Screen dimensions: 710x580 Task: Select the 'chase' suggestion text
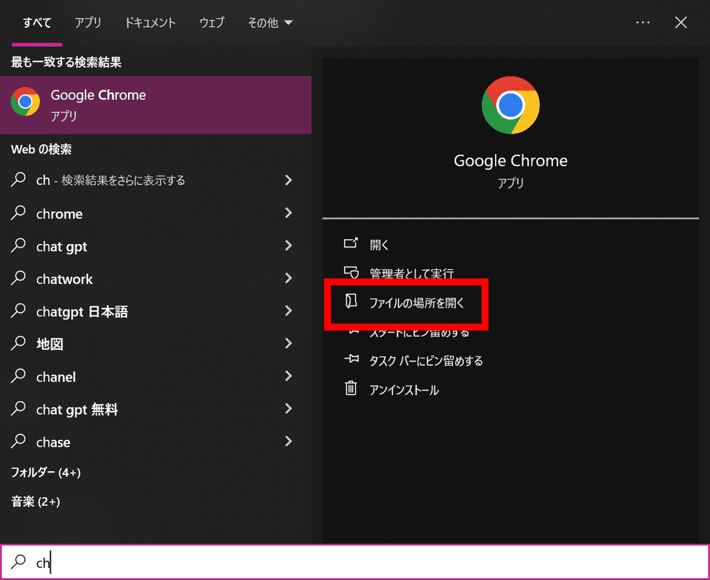click(53, 443)
